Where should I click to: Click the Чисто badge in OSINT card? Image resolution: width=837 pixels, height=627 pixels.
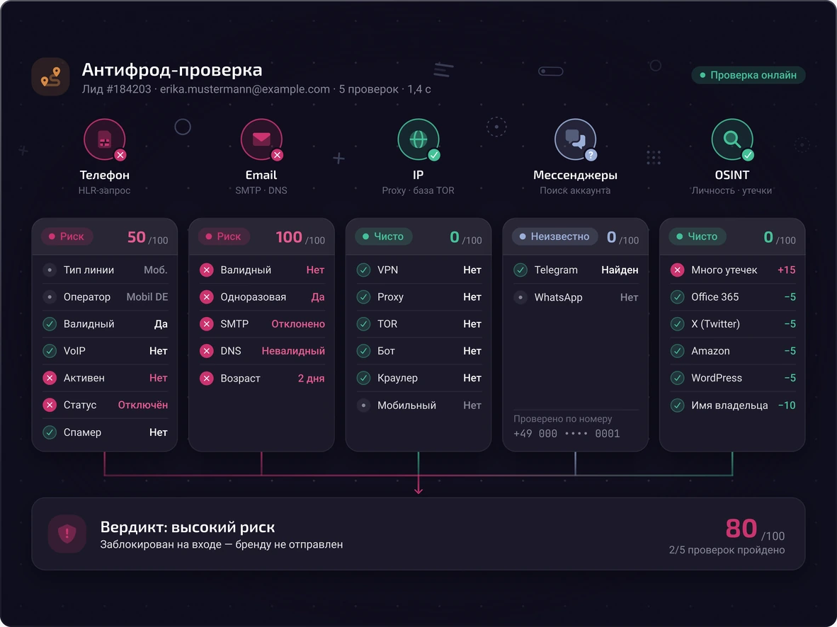pyautogui.click(x=697, y=236)
